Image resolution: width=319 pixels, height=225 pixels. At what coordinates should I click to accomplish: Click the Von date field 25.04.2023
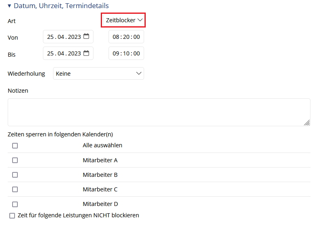68,37
